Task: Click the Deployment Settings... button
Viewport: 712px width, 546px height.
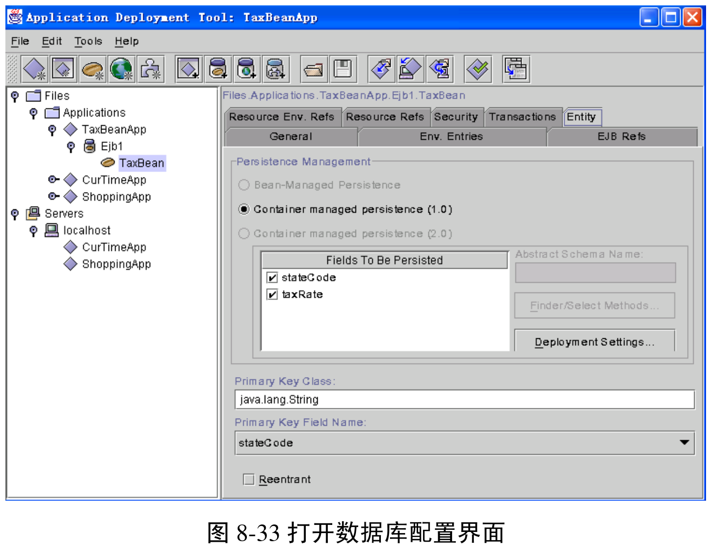Action: coord(595,342)
